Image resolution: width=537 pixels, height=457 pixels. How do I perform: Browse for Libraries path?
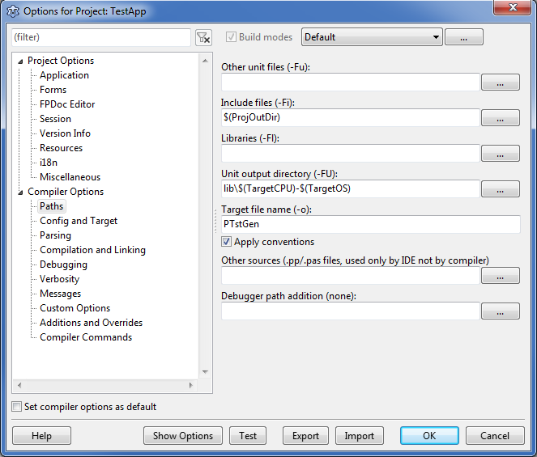pyautogui.click(x=500, y=153)
